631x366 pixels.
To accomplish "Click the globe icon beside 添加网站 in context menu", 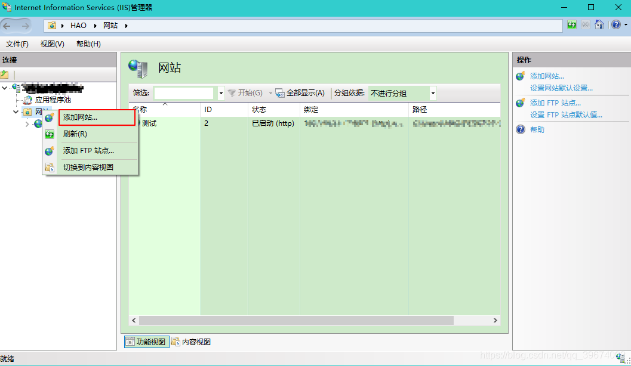I will pyautogui.click(x=50, y=117).
